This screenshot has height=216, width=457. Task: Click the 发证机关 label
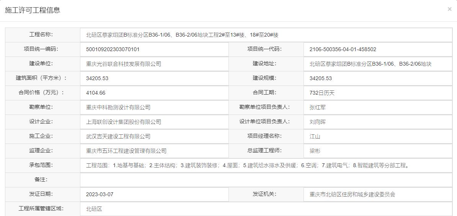click(264, 194)
